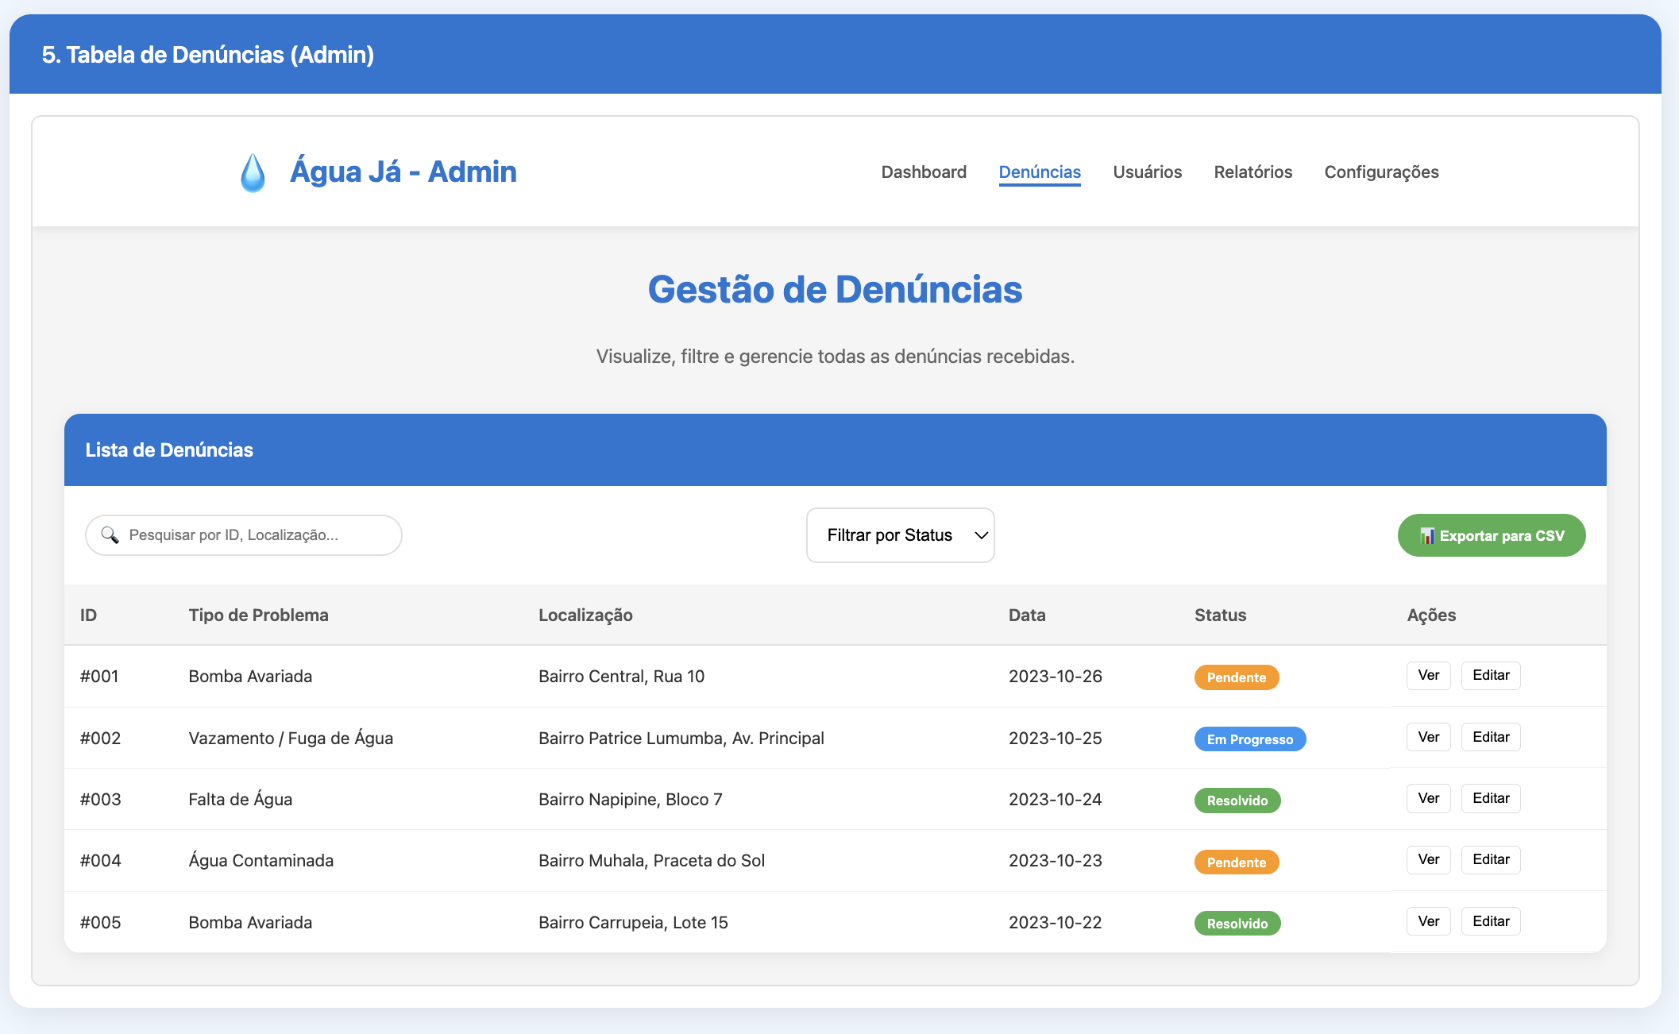Click the Pendente badge of report #004
The height and width of the screenshot is (1034, 1679).
[1236, 862]
